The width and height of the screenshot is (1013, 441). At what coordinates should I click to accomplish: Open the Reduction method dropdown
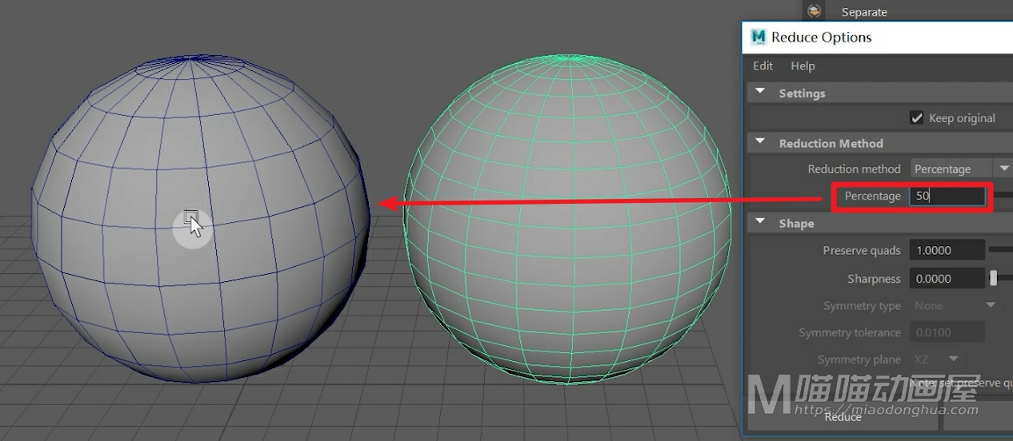point(961,169)
